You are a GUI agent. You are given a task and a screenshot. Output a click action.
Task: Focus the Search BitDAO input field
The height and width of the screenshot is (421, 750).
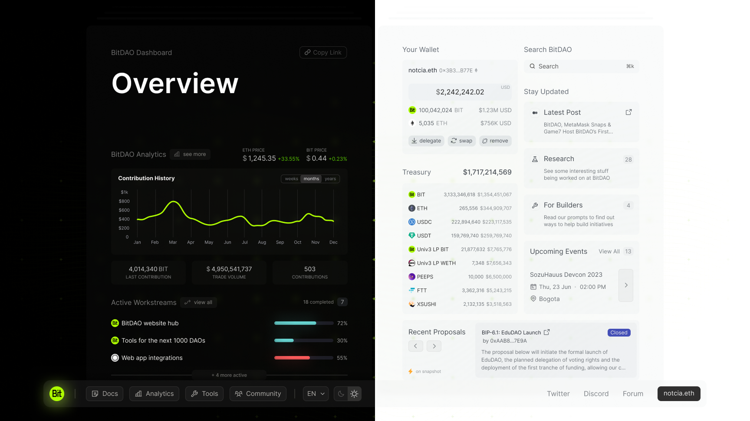[x=581, y=66]
